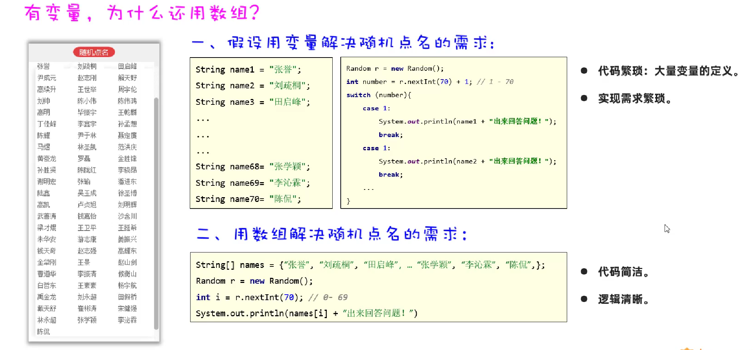Click the bullet 代码简洁
Image resolution: width=754 pixels, height=350 pixels.
coord(623,272)
